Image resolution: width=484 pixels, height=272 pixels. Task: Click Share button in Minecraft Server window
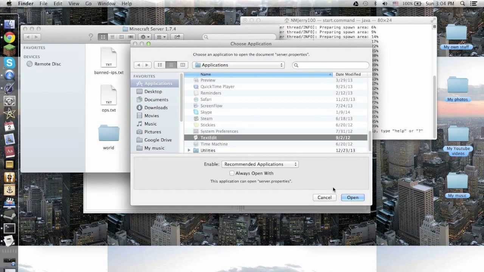point(177,37)
